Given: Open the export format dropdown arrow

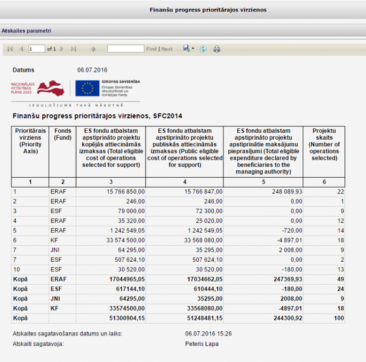Looking at the screenshot, I should [193, 49].
